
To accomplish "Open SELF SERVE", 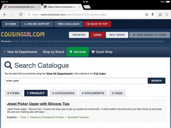I will click(117, 35).
